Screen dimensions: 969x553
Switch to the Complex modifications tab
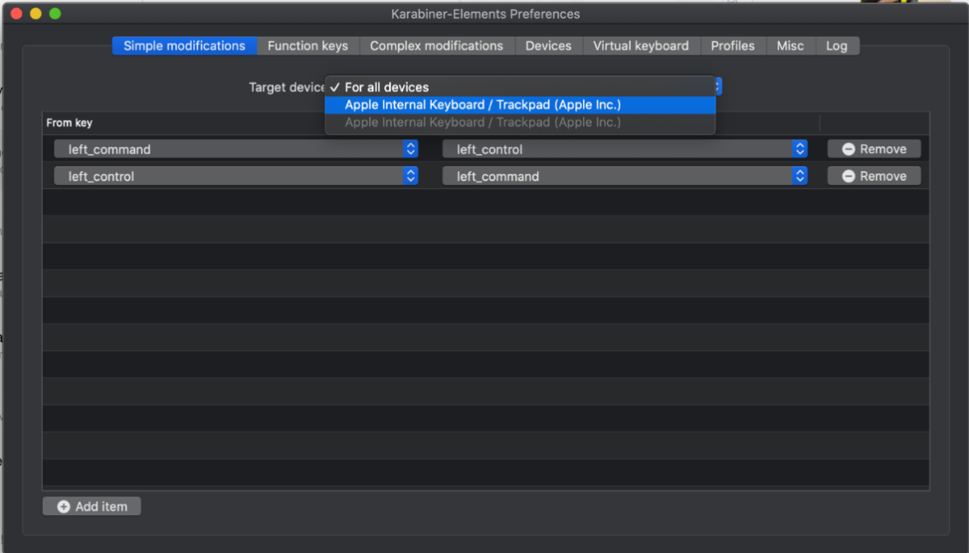(x=436, y=46)
